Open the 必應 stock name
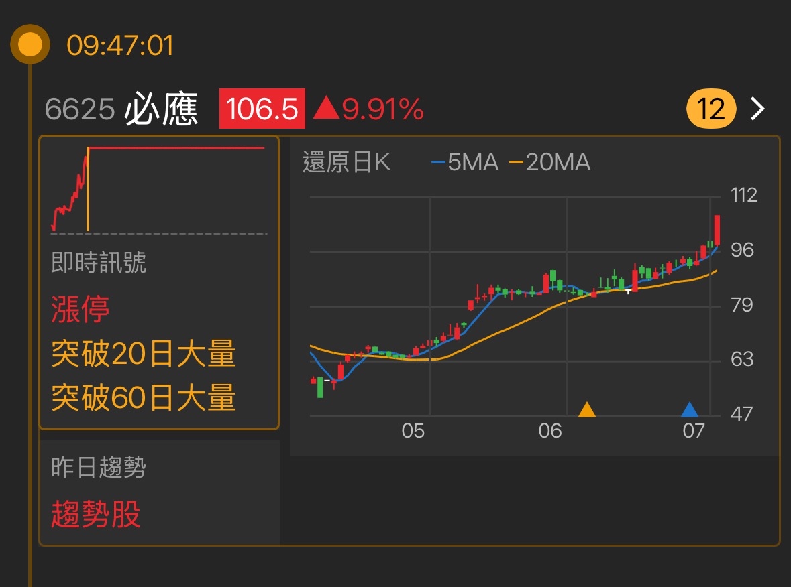This screenshot has height=587, width=791. pyautogui.click(x=161, y=109)
